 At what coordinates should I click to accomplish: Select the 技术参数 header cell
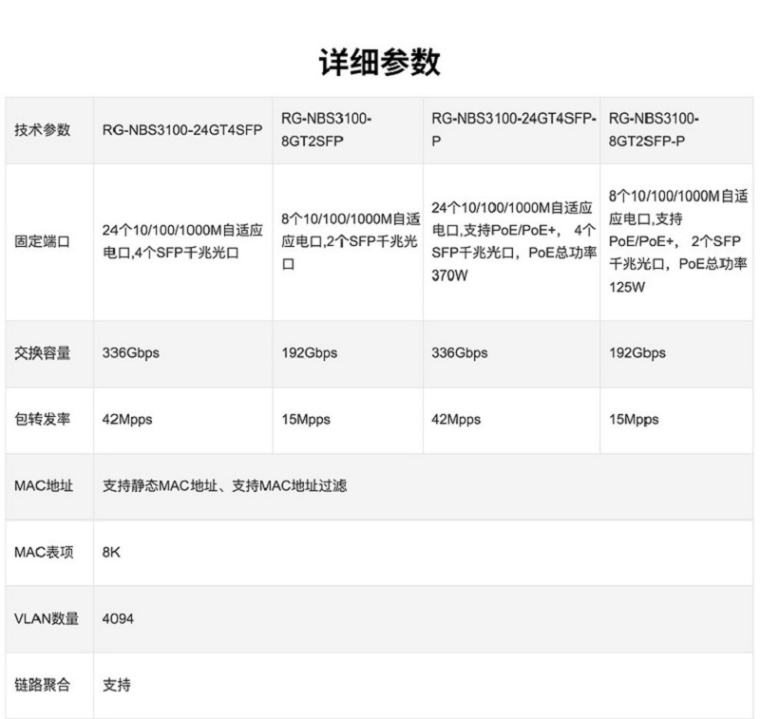point(43,130)
